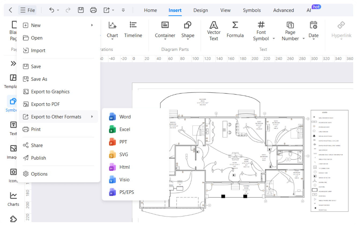Viewport: 357px width, 226px height.
Task: Choose Publish from the File menu
Action: click(58, 158)
